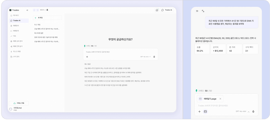Viewport: 270px width, 121px height.
Task: Click the 페이지 breadcrumb
Action: [42, 10]
